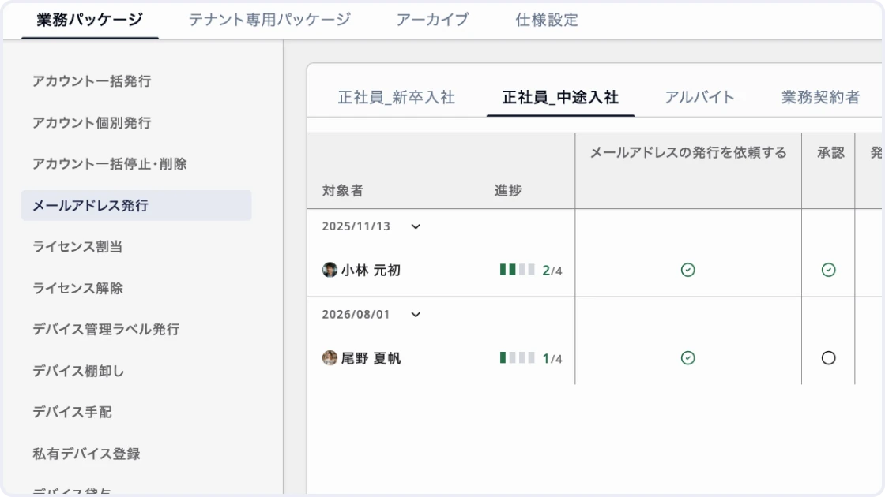
Task: Click the 承認 column header
Action: (x=830, y=153)
